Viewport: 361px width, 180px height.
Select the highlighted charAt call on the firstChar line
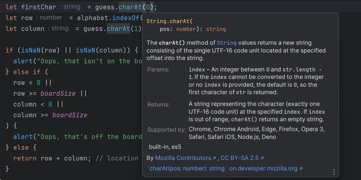pyautogui.click(x=130, y=7)
